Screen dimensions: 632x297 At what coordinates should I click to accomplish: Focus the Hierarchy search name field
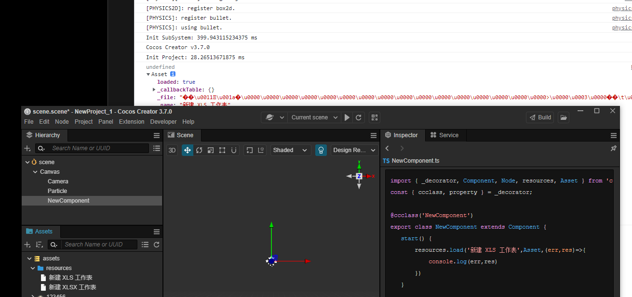point(99,148)
